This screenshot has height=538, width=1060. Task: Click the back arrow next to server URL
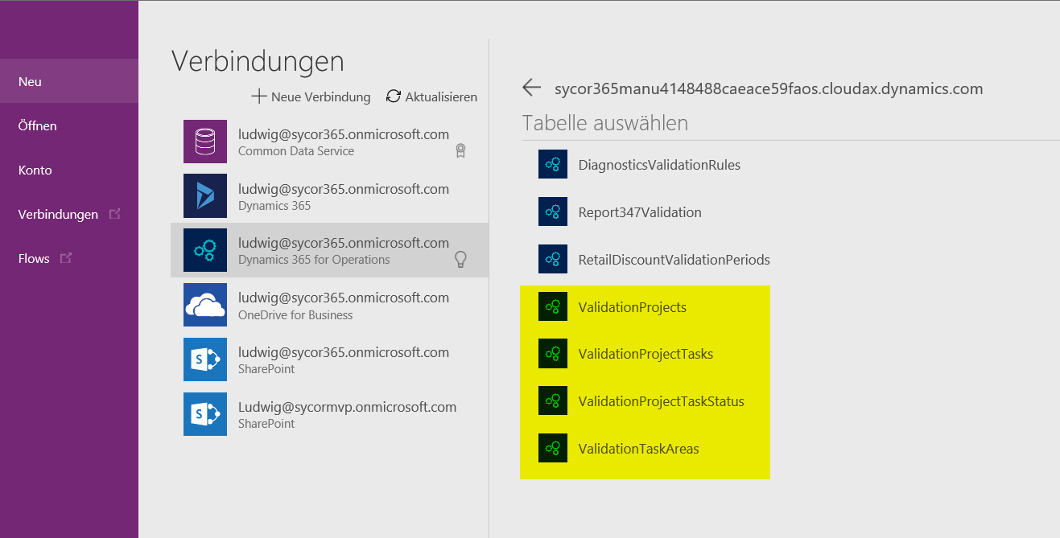[531, 88]
